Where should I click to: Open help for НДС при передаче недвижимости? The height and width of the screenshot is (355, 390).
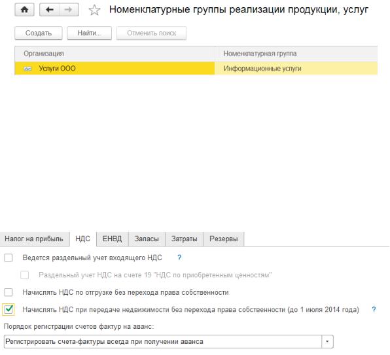(x=374, y=309)
